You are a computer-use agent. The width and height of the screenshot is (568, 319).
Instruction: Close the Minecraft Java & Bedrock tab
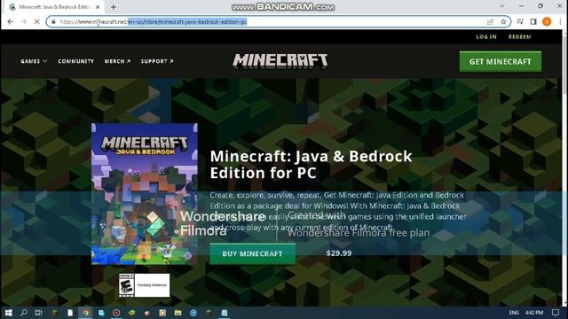tap(98, 7)
